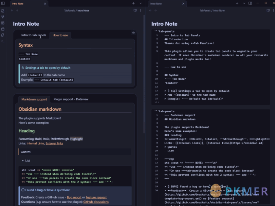Click the 'Found a bug or have a question?' callout title
The image size is (275, 206).
48,190
